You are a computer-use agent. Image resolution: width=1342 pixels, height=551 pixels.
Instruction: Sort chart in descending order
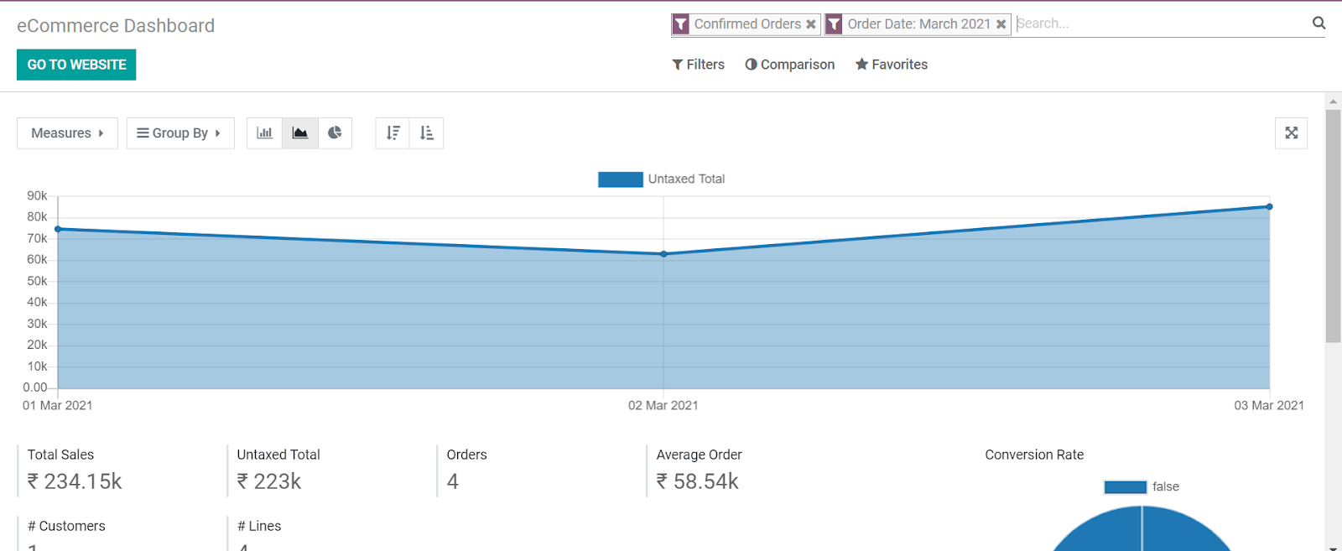click(393, 133)
